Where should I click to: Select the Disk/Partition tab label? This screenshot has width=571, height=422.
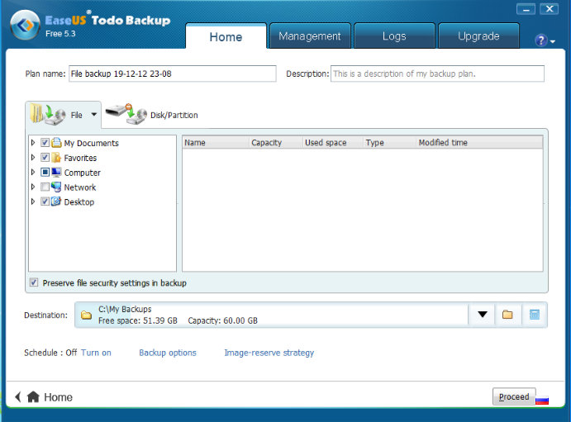[174, 116]
